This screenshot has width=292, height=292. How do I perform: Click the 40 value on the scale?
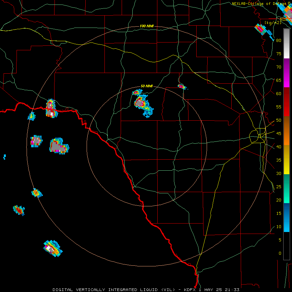tap(279, 147)
